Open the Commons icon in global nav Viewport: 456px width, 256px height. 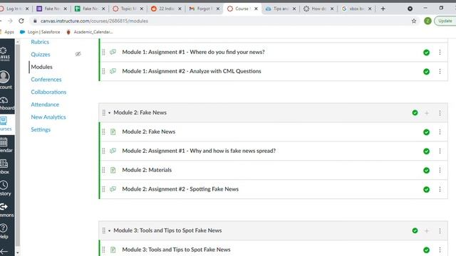(x=4, y=207)
